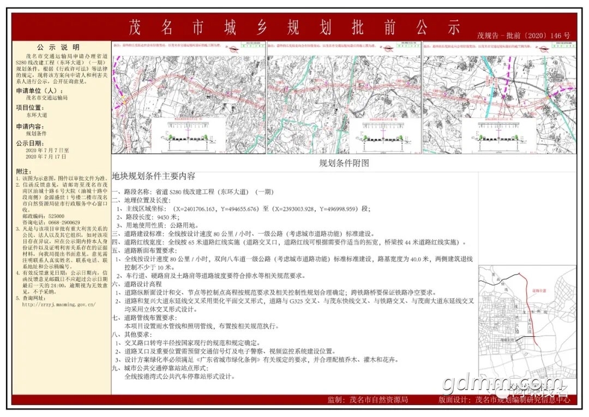Click the title 茂名市城乡规划批前公示

point(294,27)
